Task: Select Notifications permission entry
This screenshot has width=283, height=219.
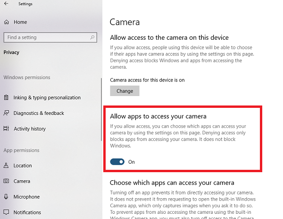Action: 27,212
